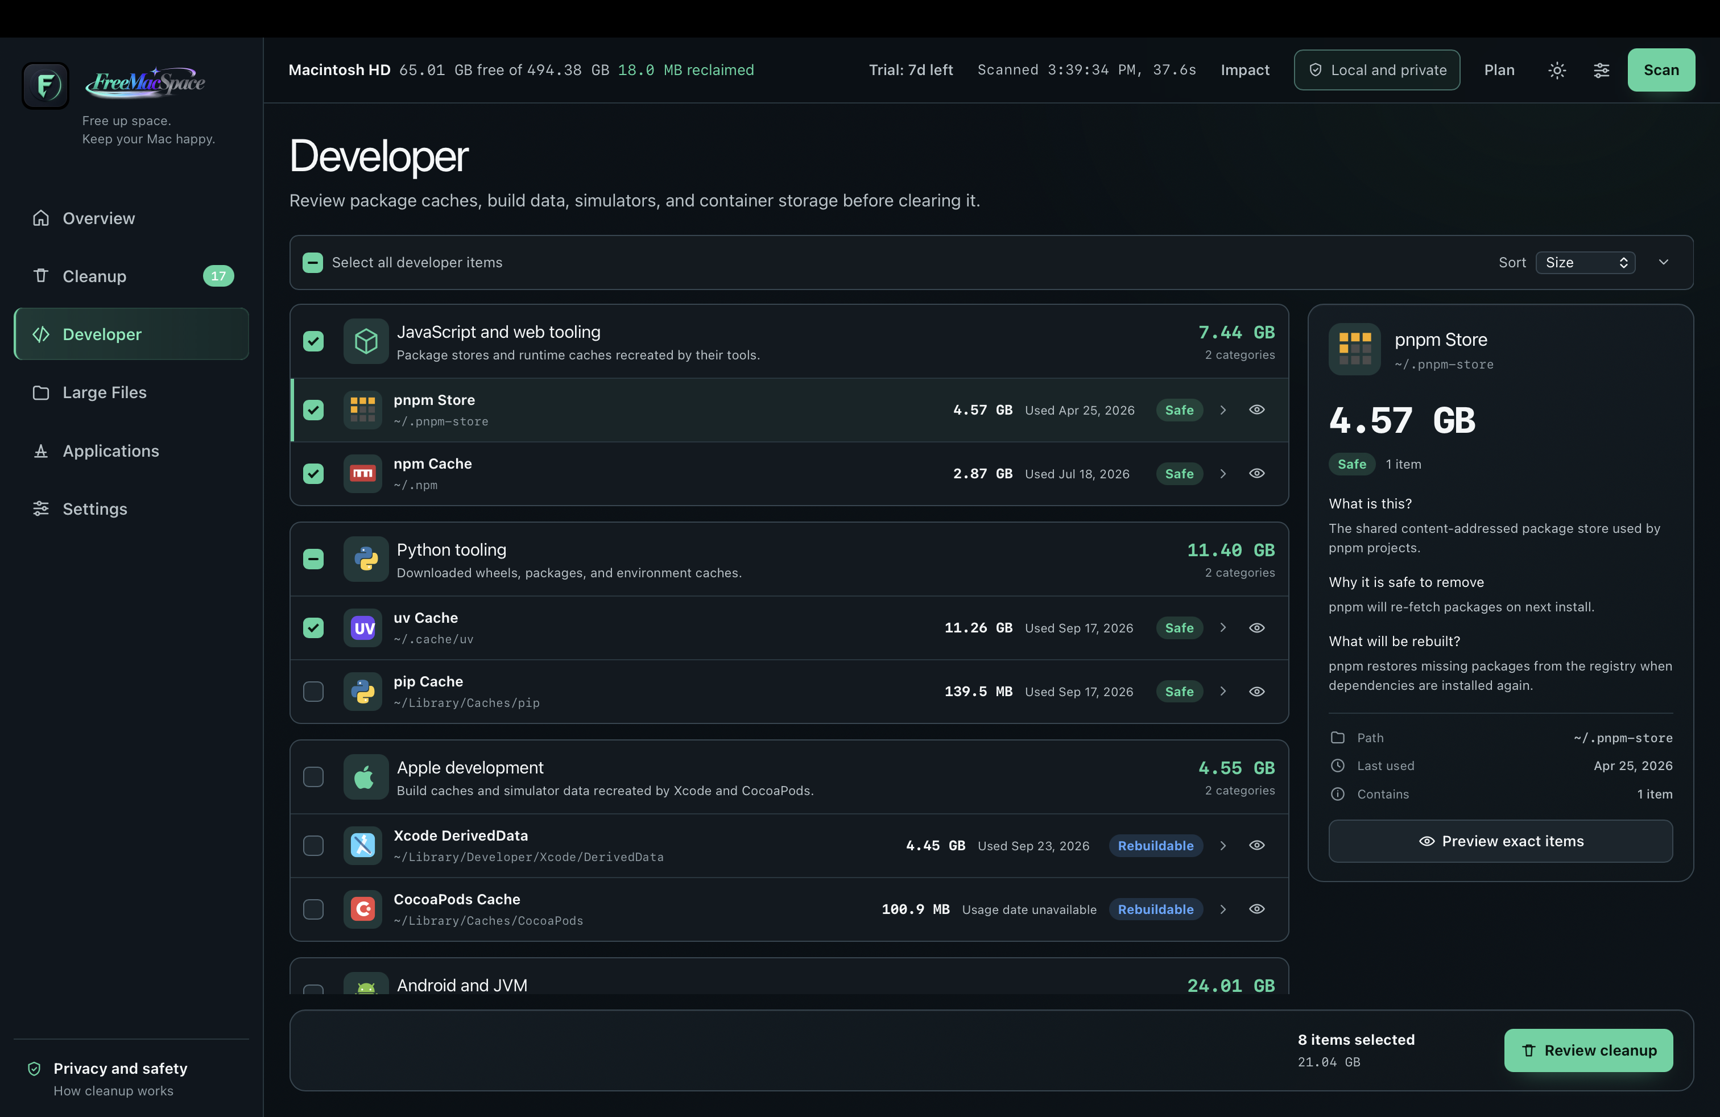
Task: Uncheck the pnpm Store checkbox
Action: (x=313, y=409)
